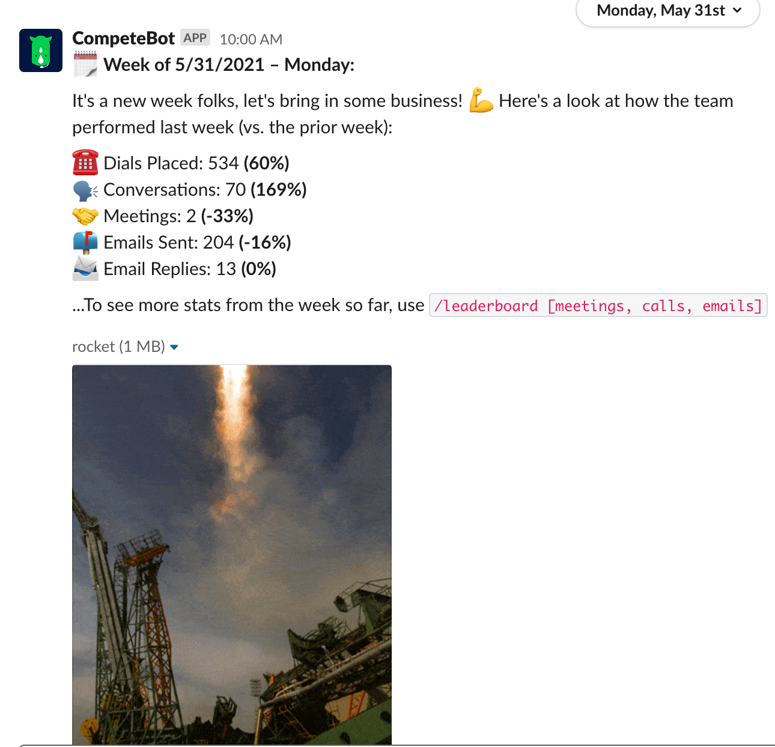Click the Week of 5/31/2021 – Monday heading
This screenshot has height=747, width=775.
click(229, 65)
